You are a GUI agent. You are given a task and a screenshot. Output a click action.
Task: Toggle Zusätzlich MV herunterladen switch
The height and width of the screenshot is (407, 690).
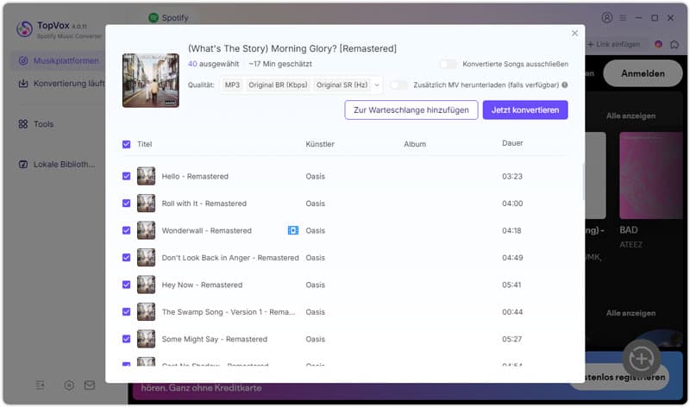(398, 85)
